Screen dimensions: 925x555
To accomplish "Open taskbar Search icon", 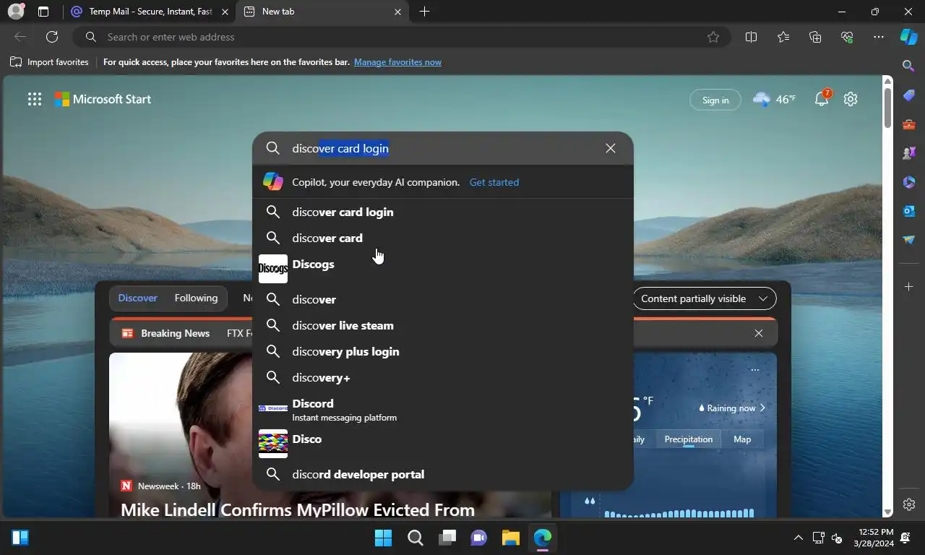I will [416, 538].
